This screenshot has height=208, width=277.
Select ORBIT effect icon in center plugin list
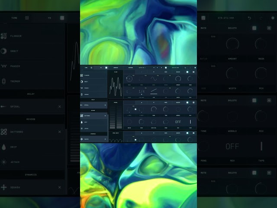pyautogui.click(x=82, y=82)
